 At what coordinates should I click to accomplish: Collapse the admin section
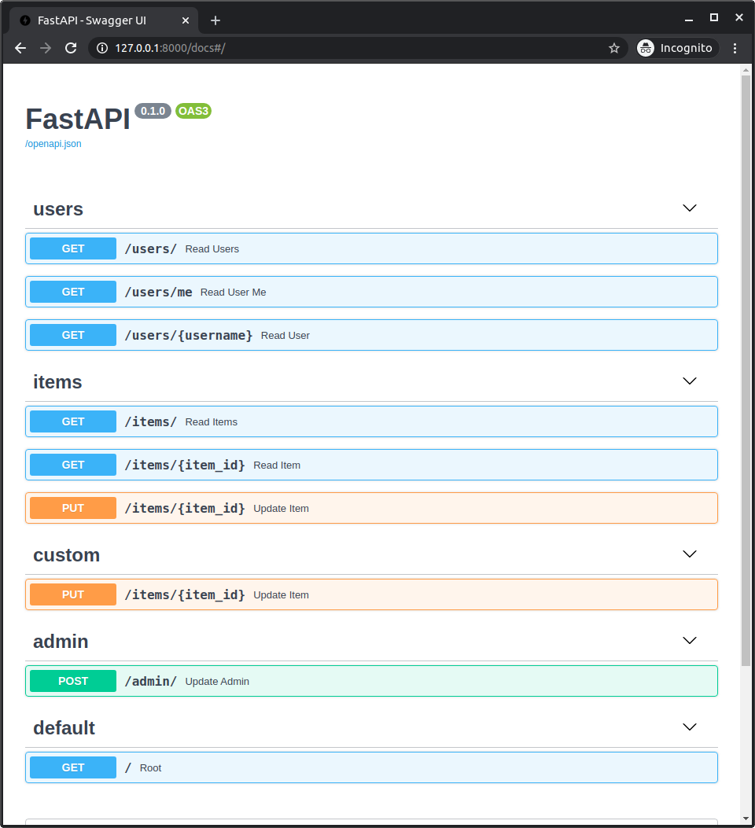point(689,640)
